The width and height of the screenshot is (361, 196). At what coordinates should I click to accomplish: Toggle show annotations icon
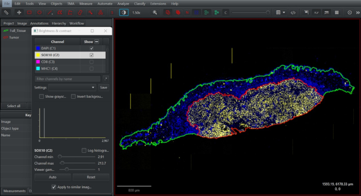coord(168,12)
